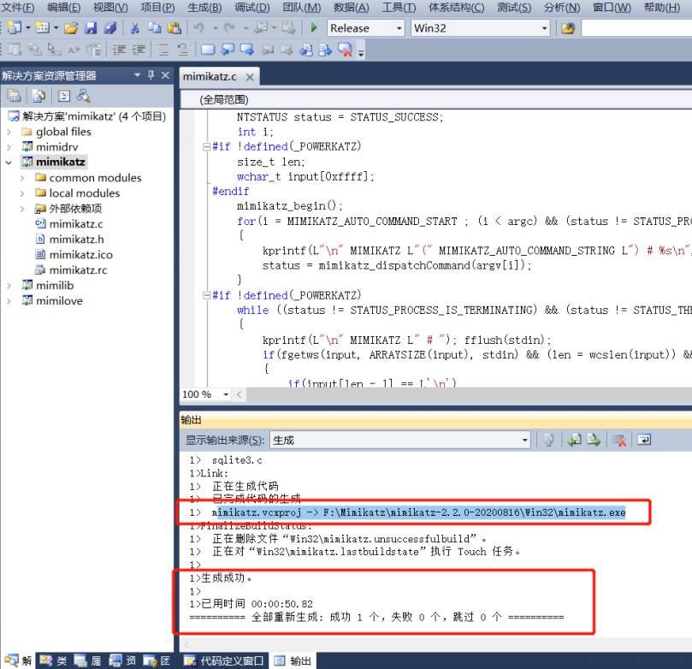Save the current file with the floppy icon
692x669 pixels.
click(91, 28)
